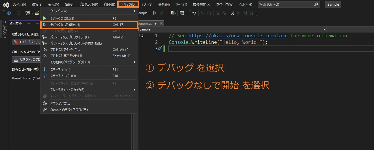The height and width of the screenshot is (150, 374).
Task: Click the Git リポジトリ creation button
Action: 26,42
